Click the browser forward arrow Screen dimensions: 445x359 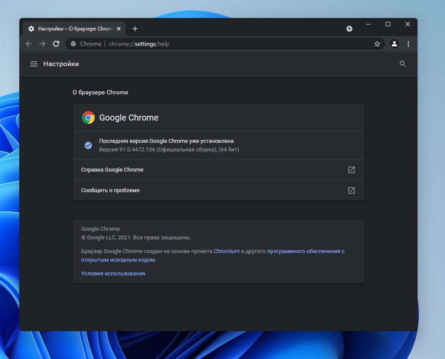click(42, 44)
